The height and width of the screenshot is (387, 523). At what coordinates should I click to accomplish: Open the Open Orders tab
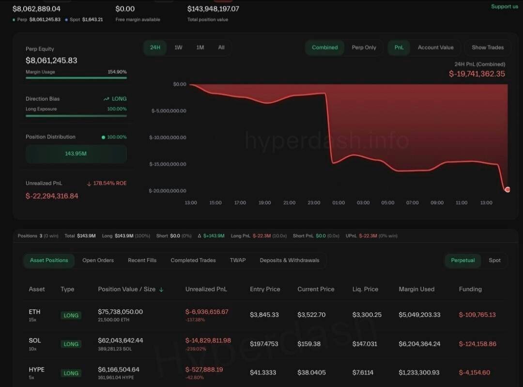click(x=98, y=260)
